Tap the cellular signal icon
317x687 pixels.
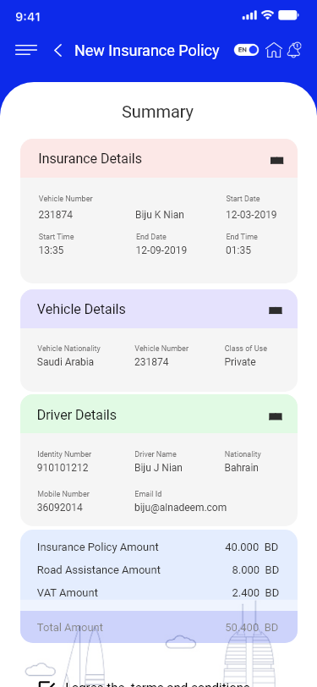click(x=249, y=16)
